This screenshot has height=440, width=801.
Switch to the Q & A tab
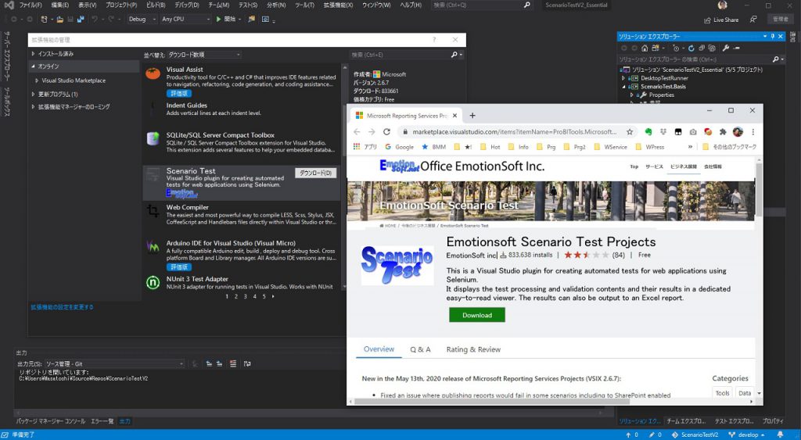coord(420,349)
